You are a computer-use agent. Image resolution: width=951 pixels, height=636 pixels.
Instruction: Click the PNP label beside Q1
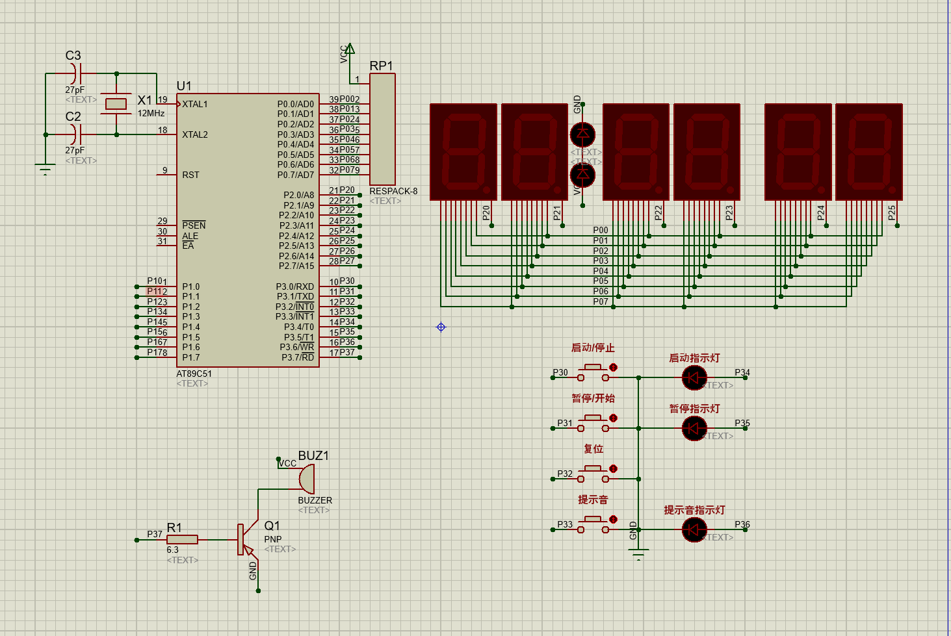coord(273,539)
